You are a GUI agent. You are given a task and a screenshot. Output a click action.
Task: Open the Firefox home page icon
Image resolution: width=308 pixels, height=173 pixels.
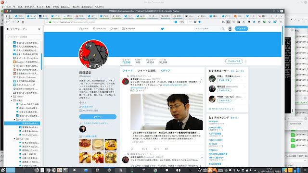(x=23, y=22)
